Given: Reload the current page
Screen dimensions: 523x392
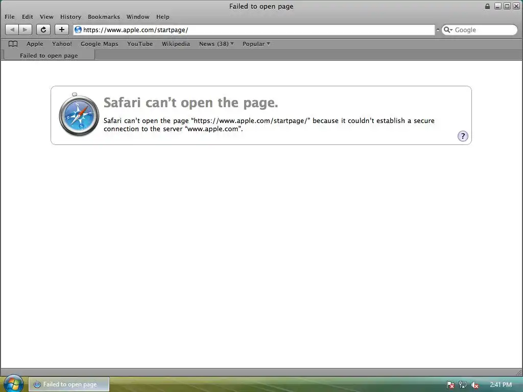Looking at the screenshot, I should pyautogui.click(x=43, y=30).
